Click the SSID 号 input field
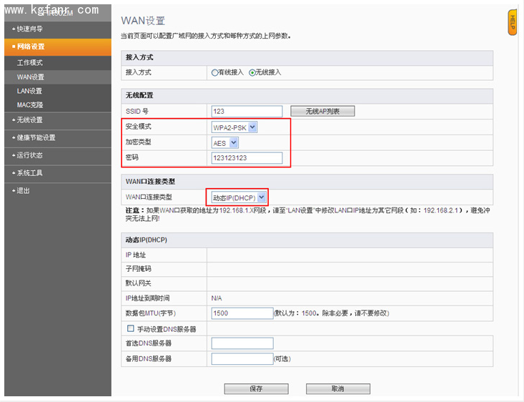Viewport: 524px width, 402px height. coord(247,111)
